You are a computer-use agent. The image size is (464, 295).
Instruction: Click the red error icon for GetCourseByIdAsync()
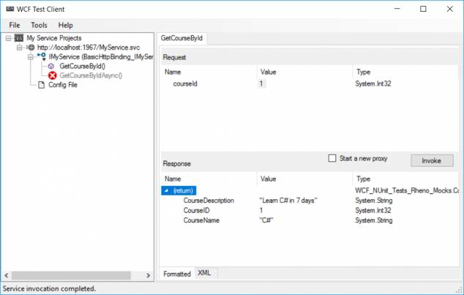click(53, 75)
